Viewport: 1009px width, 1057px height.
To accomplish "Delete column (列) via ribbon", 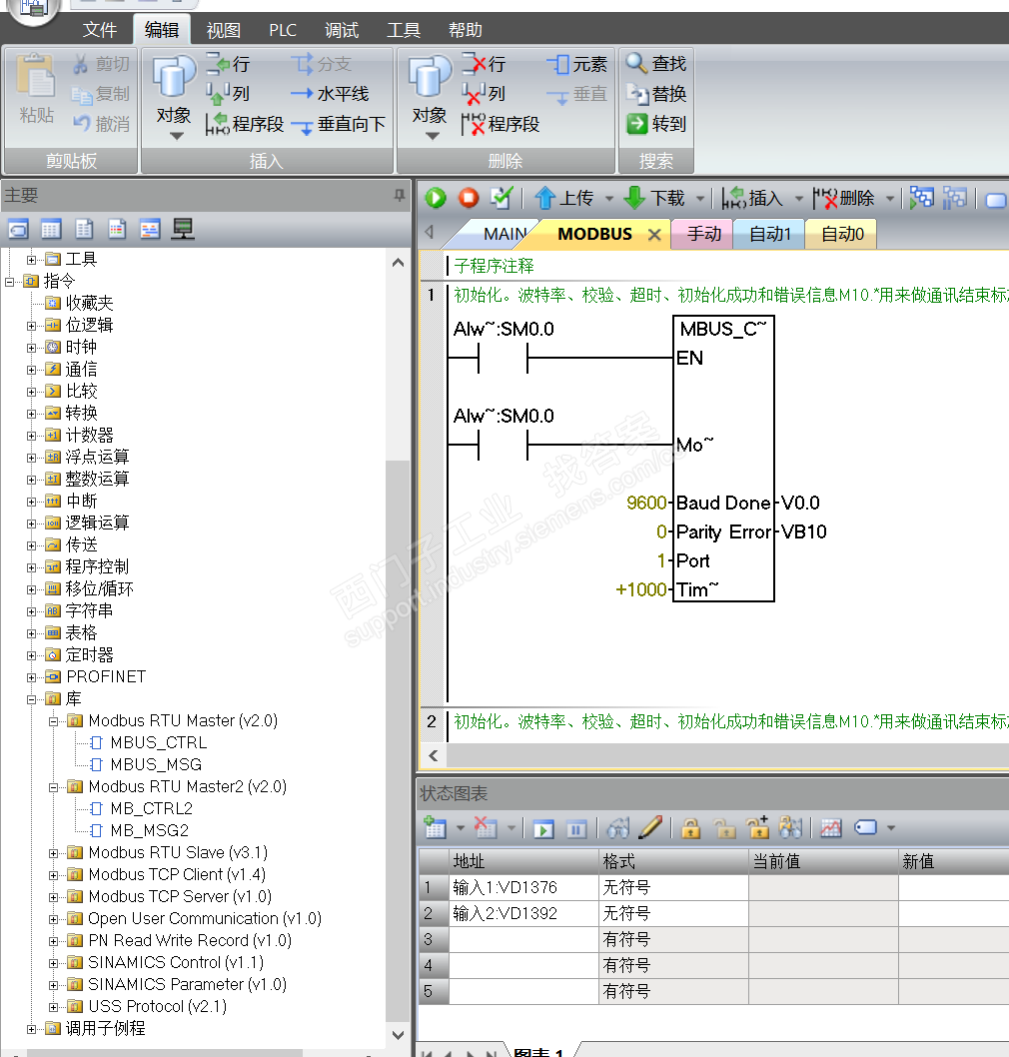I will coord(484,94).
